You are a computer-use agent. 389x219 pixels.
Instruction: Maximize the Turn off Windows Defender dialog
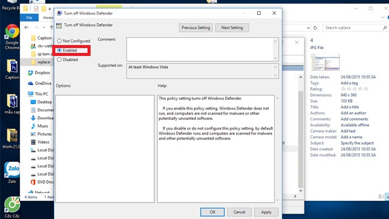coord(259,13)
